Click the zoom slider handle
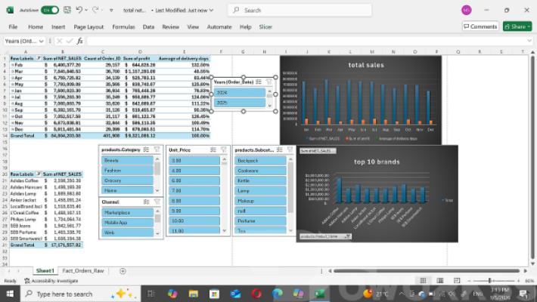Image resolution: width=537 pixels, height=302 pixels. 490,280
